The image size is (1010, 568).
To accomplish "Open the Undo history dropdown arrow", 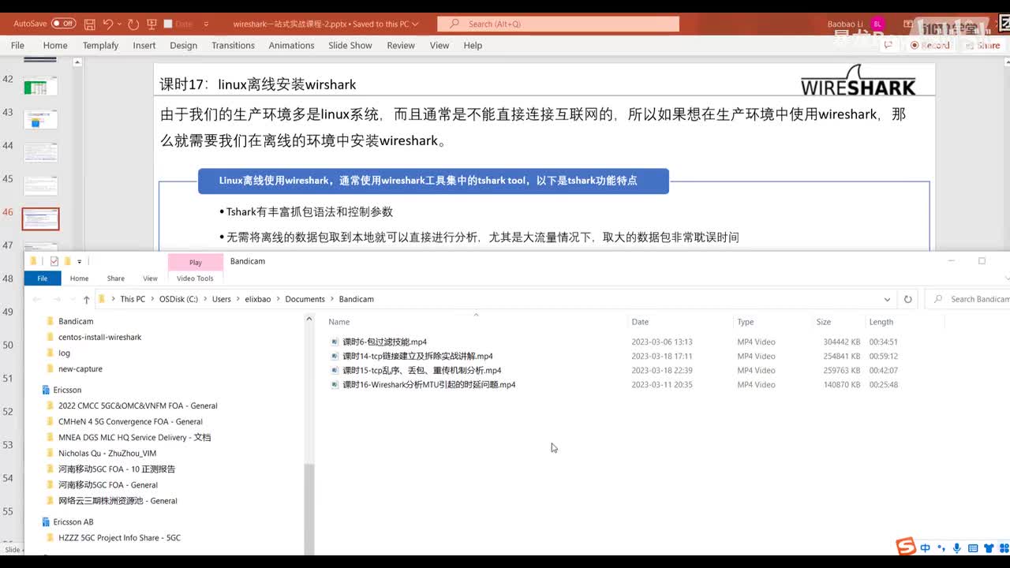I will click(119, 24).
